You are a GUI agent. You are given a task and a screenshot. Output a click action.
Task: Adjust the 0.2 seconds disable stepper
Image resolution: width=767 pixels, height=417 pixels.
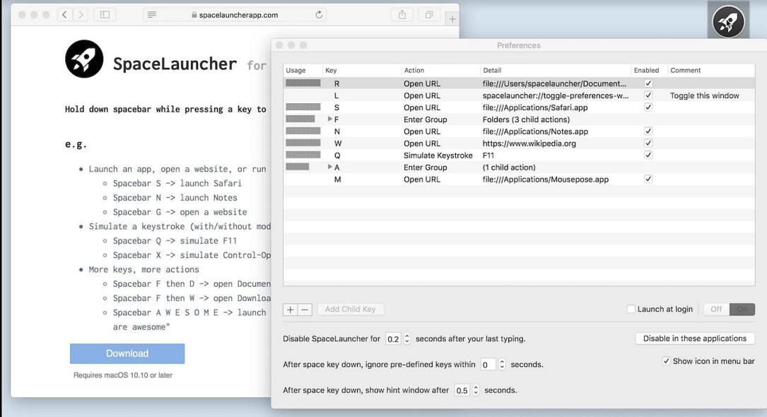(x=406, y=339)
